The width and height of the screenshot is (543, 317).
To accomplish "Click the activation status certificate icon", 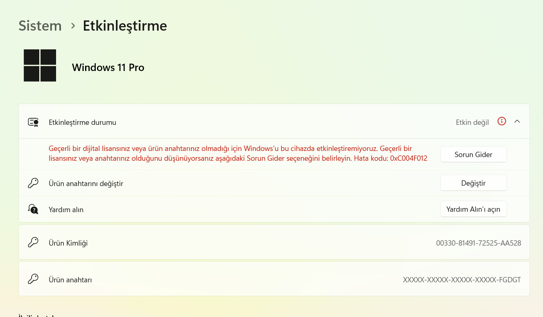I will coord(33,122).
